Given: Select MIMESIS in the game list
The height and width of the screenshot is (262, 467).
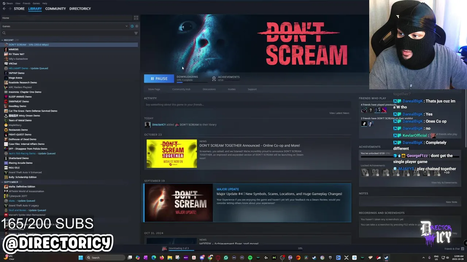Looking at the screenshot, I should (x=13, y=49).
